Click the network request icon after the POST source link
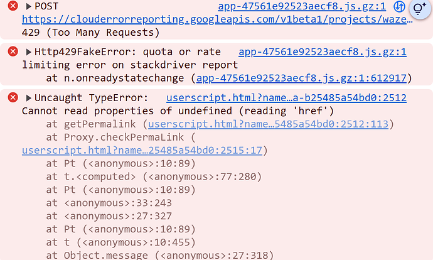The height and width of the screenshot is (260, 433). (x=399, y=7)
